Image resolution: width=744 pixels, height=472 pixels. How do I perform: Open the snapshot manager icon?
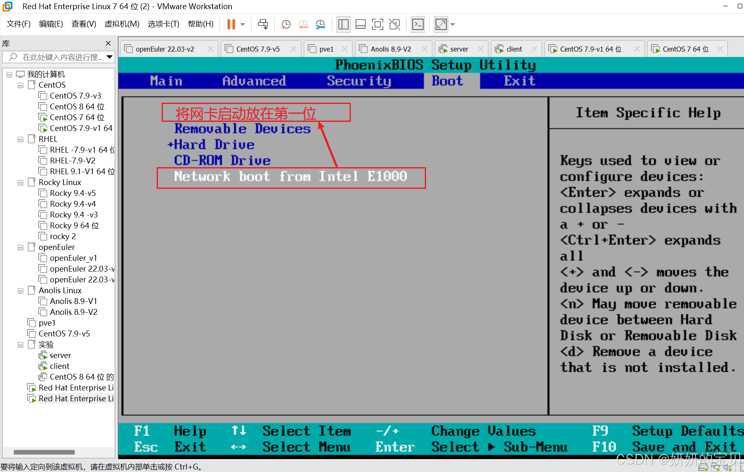coord(320,25)
